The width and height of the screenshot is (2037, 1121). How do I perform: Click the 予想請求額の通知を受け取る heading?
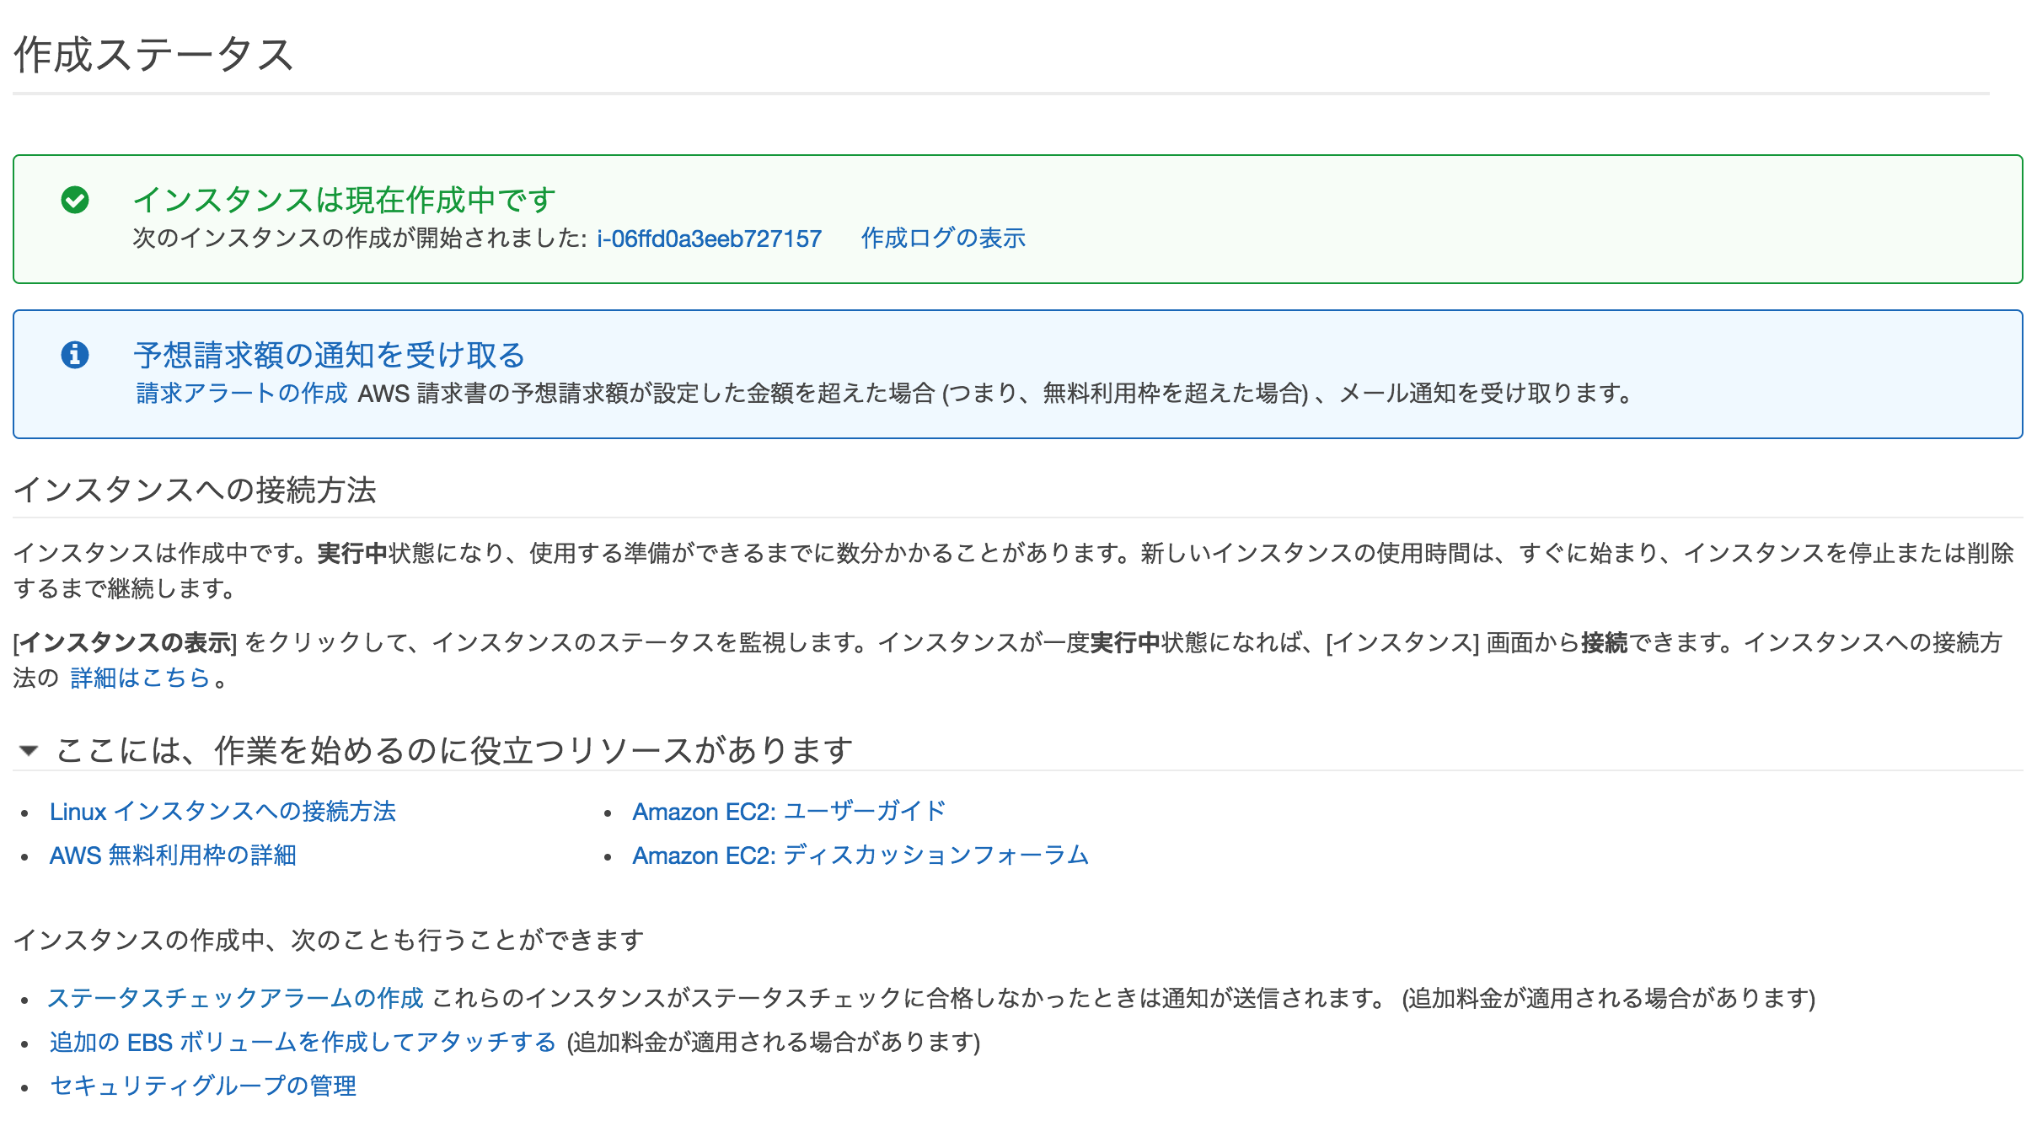click(x=330, y=355)
